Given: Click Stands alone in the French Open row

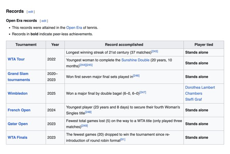Looking at the screenshot, I should [x=197, y=110].
